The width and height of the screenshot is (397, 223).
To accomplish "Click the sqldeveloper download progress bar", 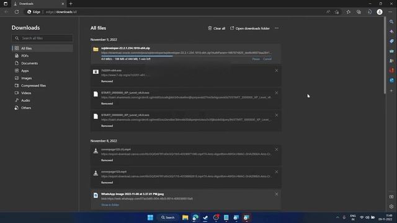I will click(186, 56).
